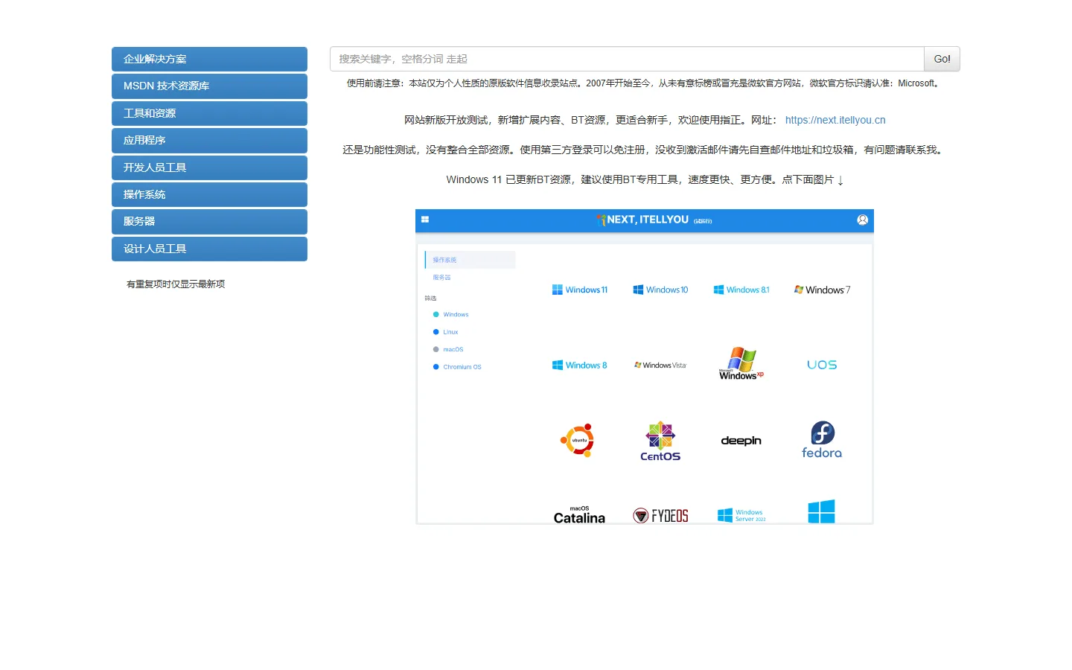1072x670 pixels.
Task: Click the FydeOS logo in preview
Action: coord(660,516)
